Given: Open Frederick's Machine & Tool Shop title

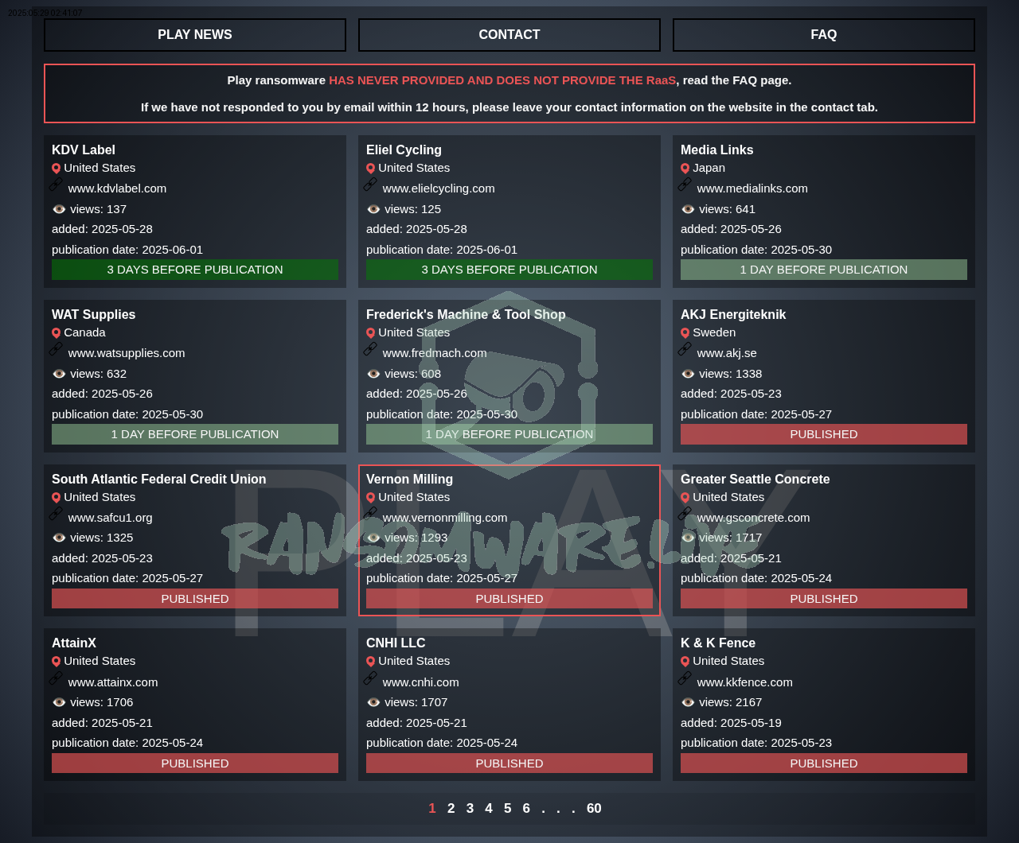Looking at the screenshot, I should coord(466,315).
